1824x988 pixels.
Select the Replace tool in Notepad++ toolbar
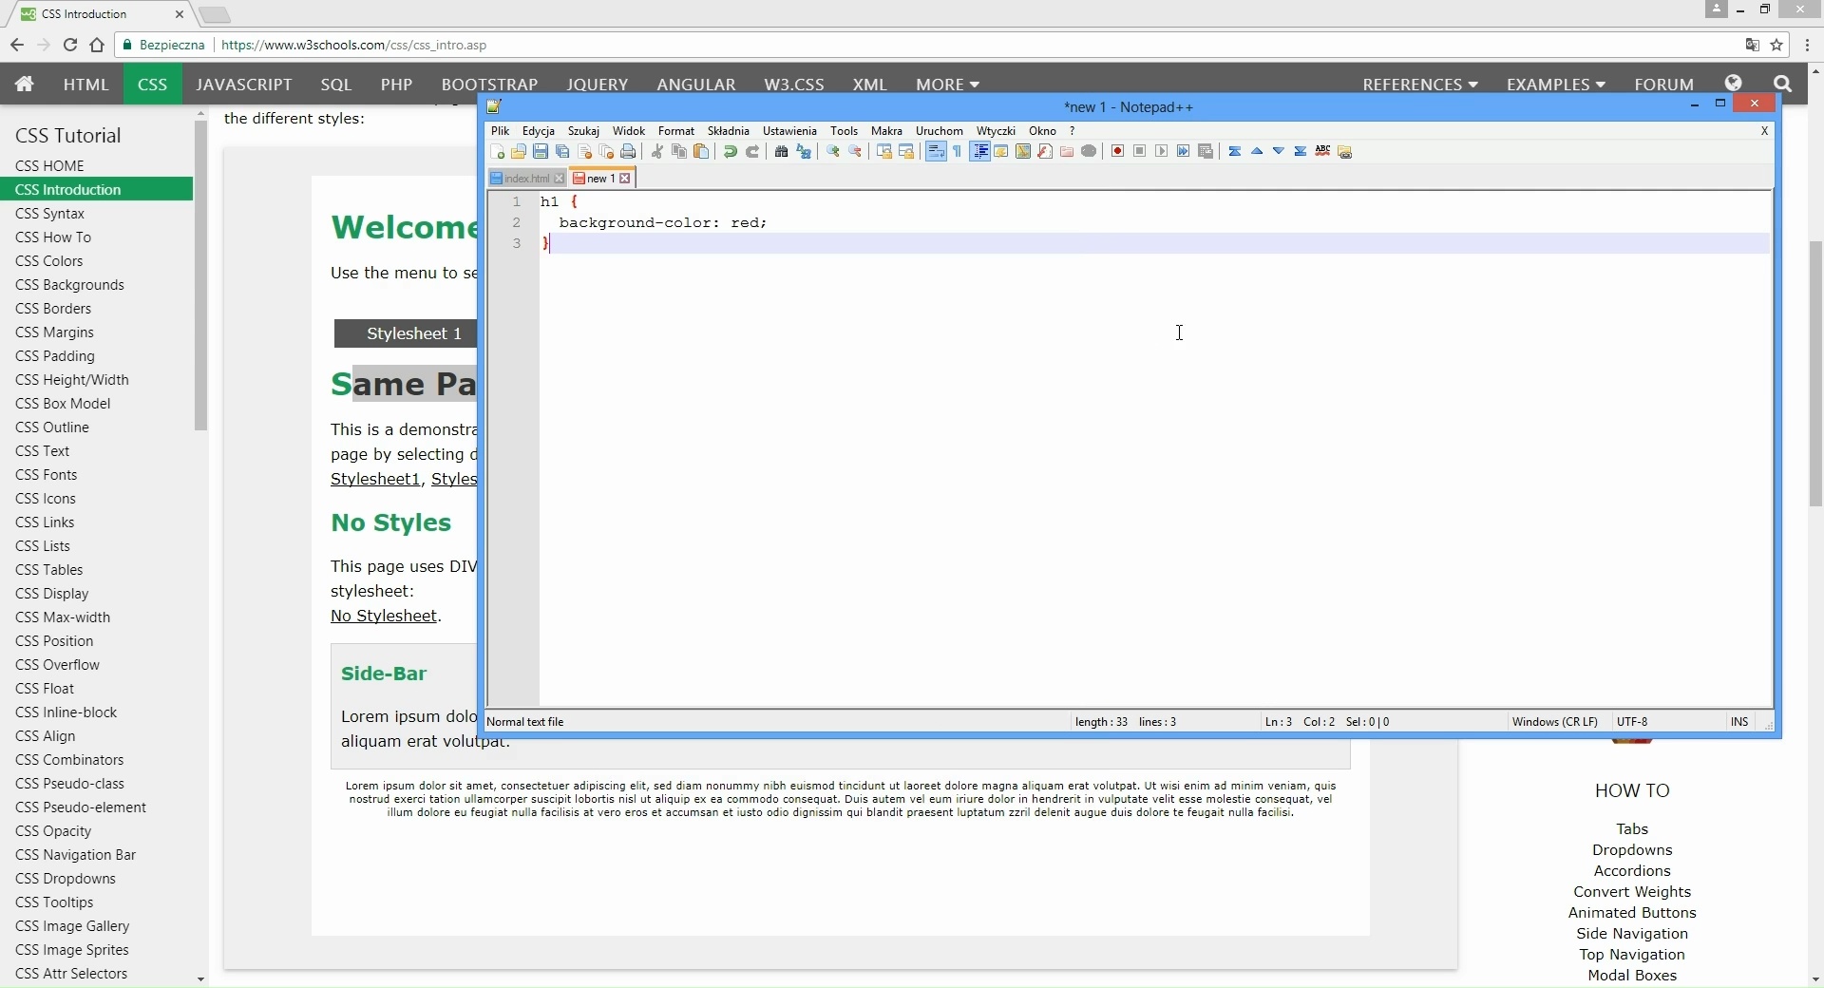tap(803, 152)
